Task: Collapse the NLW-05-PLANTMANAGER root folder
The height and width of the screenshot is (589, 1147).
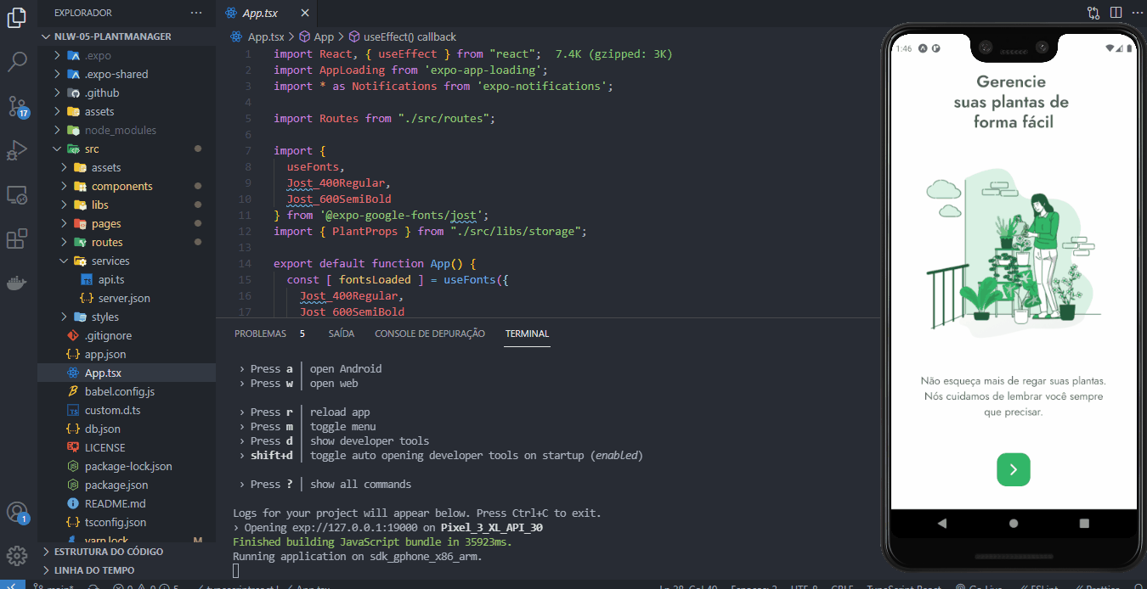Action: point(127,36)
